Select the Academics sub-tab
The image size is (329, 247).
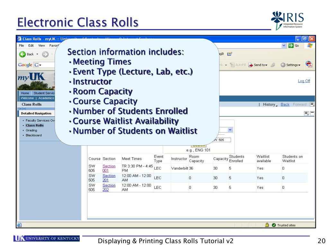coord(46,98)
